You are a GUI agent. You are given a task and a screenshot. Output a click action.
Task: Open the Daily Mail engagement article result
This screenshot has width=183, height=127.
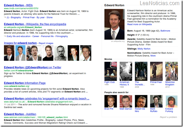47,99
